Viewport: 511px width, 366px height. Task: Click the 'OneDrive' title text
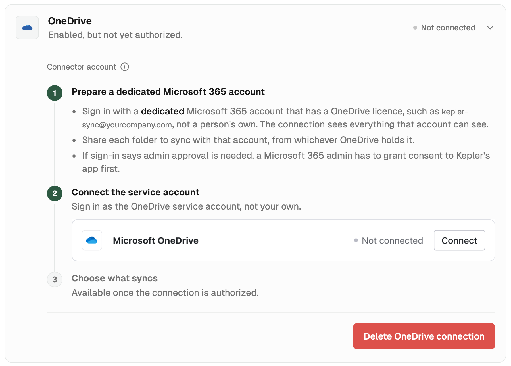point(70,21)
